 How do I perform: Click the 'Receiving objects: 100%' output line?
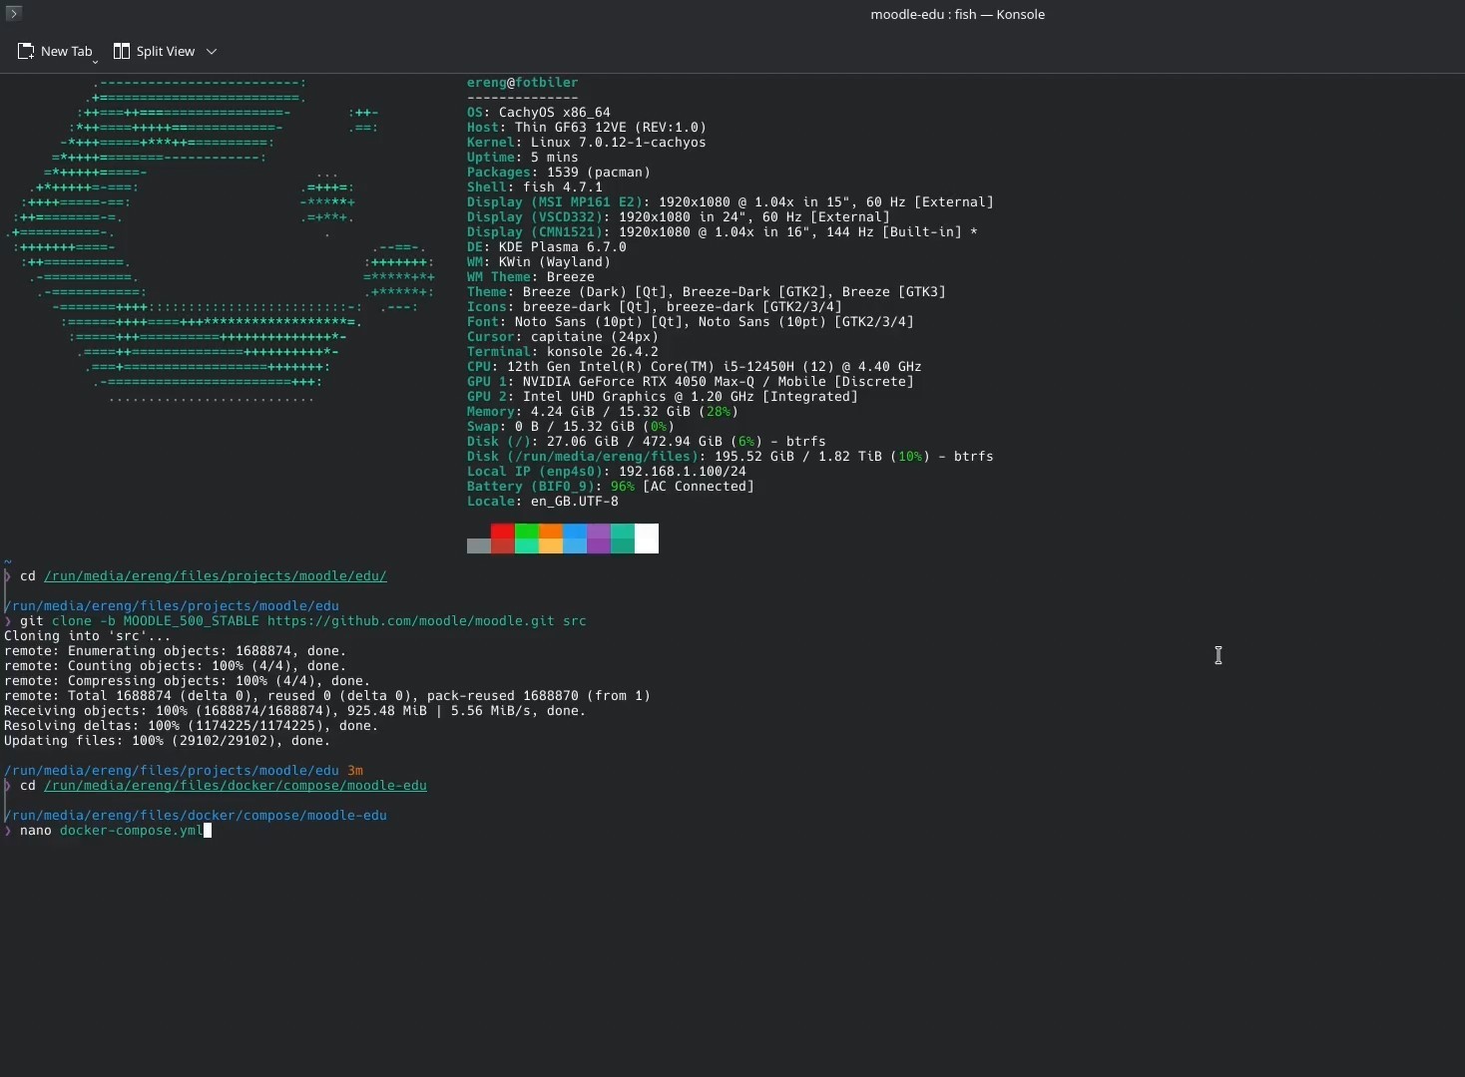coord(295,710)
